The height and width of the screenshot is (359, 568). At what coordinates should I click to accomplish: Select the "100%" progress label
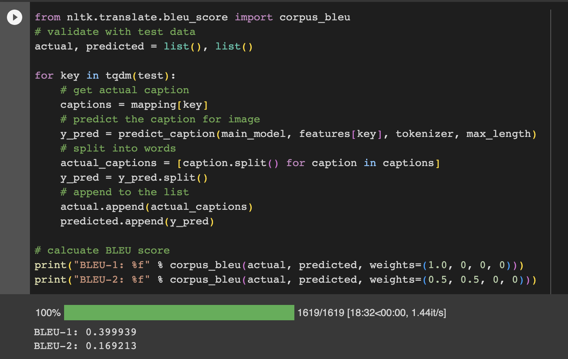(x=48, y=313)
